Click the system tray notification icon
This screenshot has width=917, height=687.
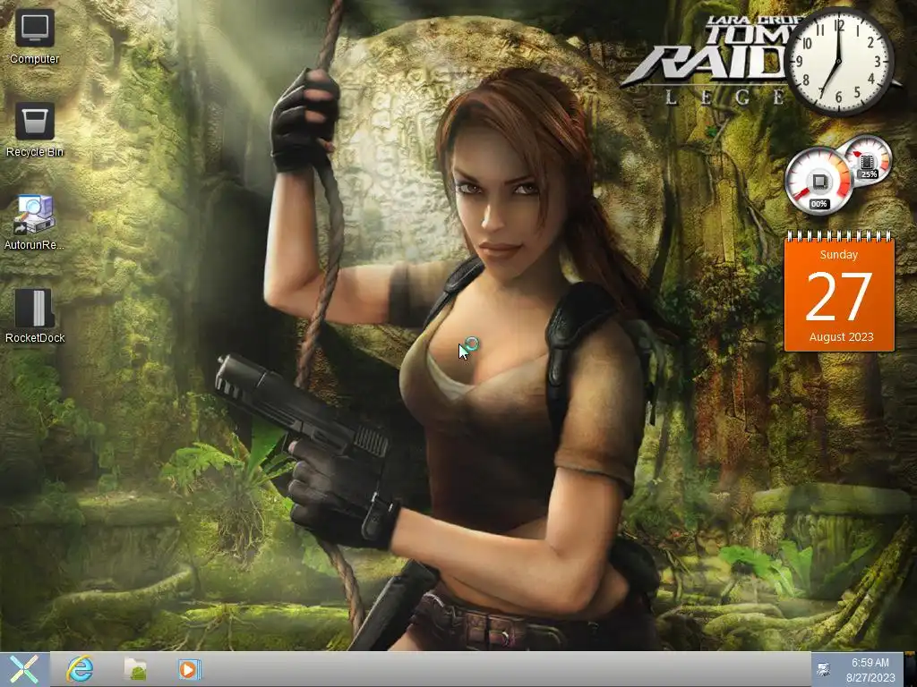coord(824,669)
